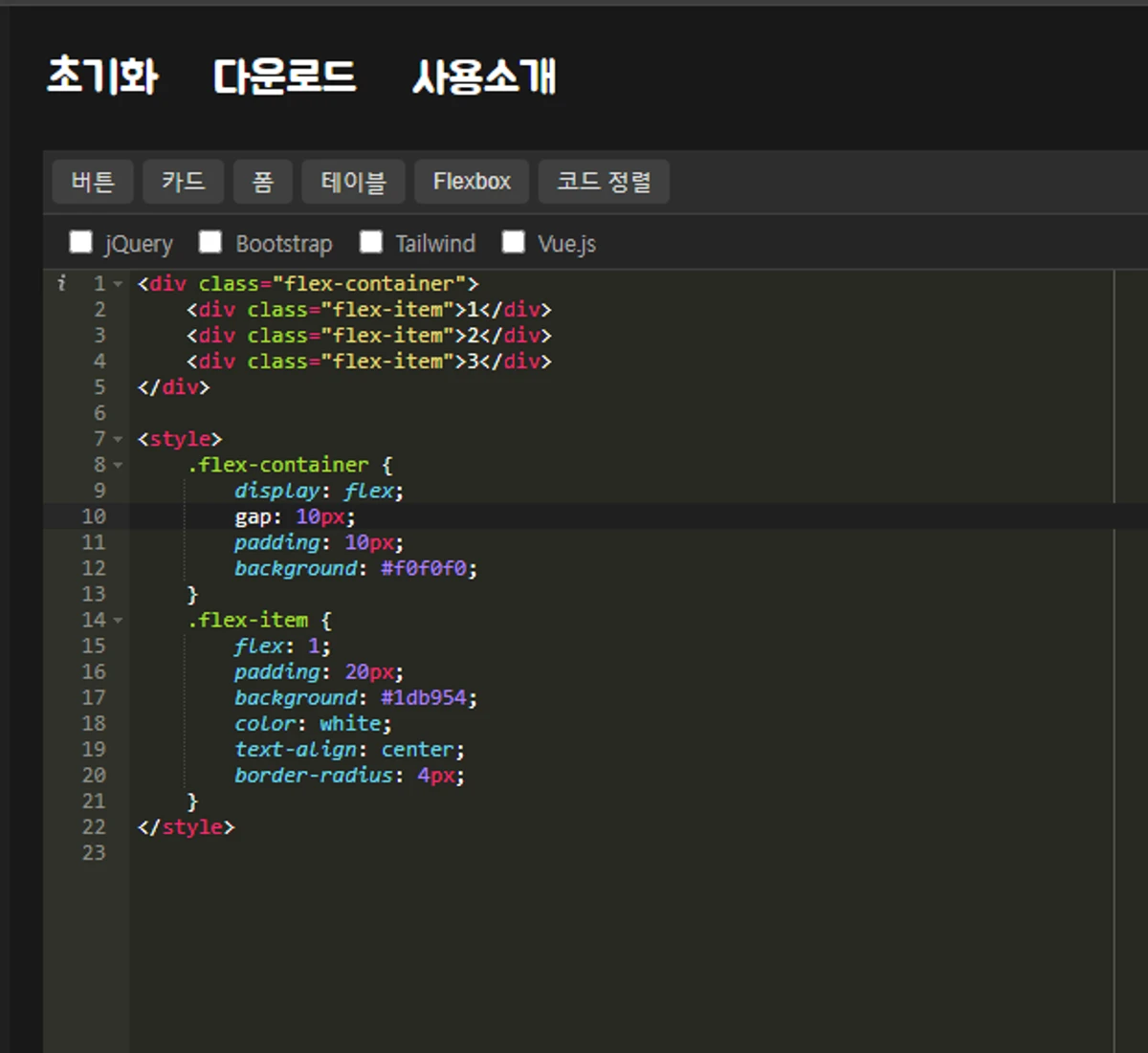Collapse the .flex-container fold arrow on line 8
Image resolution: width=1148 pixels, height=1053 pixels.
(118, 465)
